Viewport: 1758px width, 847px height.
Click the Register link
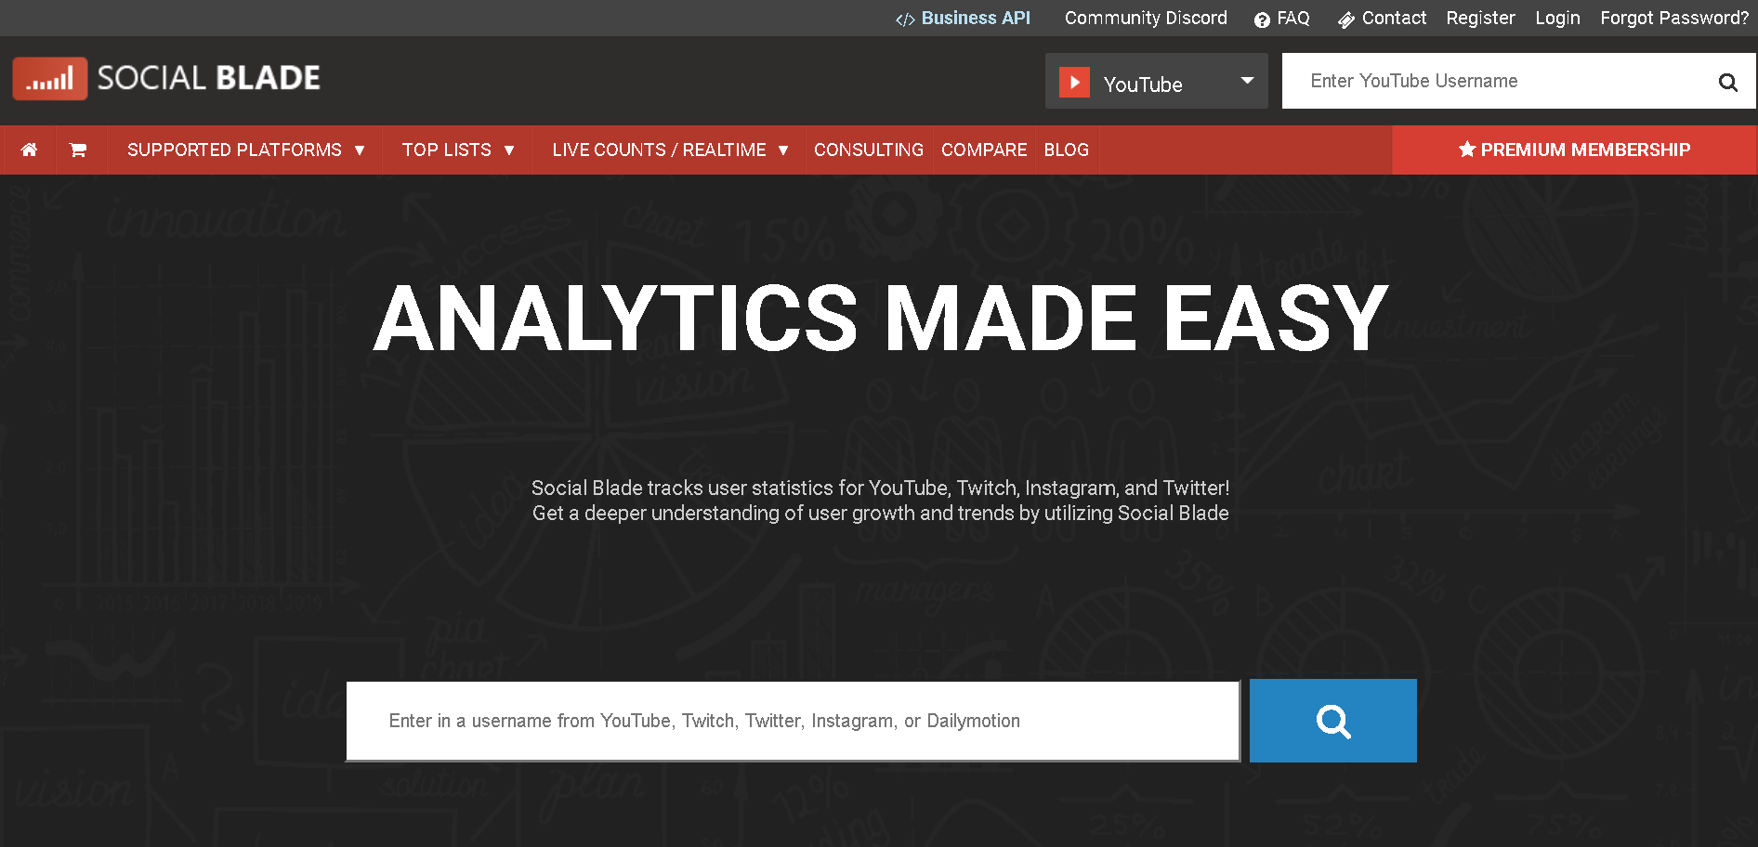pyautogui.click(x=1480, y=19)
